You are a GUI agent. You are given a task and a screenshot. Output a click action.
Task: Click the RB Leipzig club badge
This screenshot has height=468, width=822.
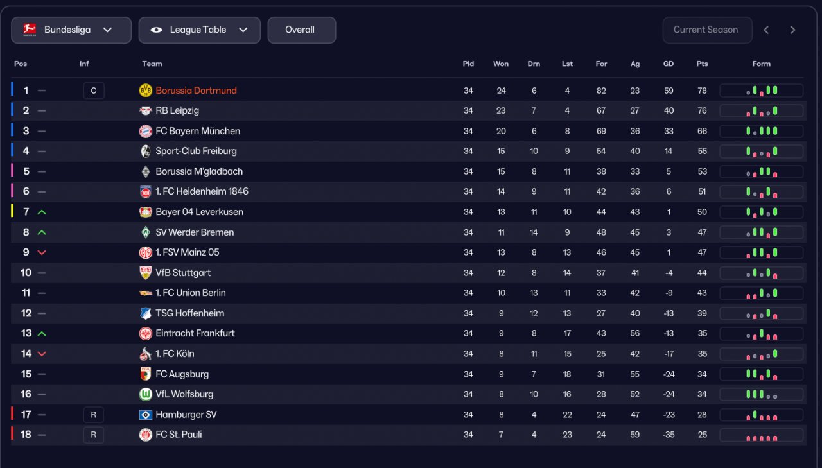[146, 111]
